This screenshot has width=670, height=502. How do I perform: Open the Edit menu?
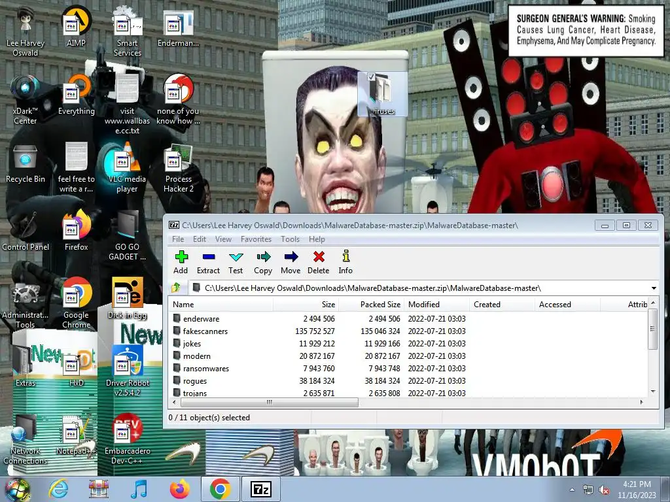click(199, 239)
